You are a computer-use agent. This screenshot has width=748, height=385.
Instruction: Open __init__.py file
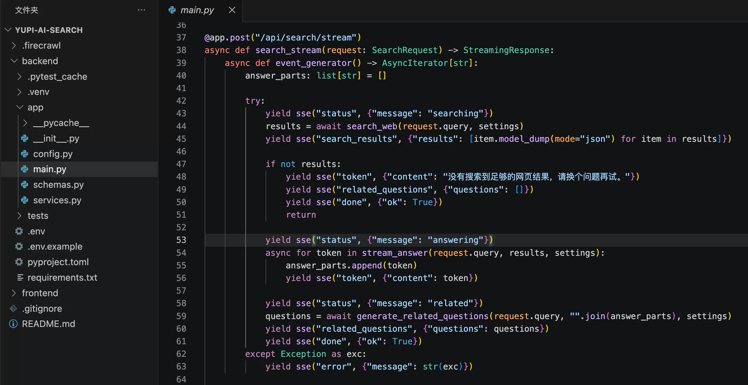tap(56, 138)
